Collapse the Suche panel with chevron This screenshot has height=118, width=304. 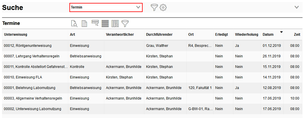click(297, 7)
